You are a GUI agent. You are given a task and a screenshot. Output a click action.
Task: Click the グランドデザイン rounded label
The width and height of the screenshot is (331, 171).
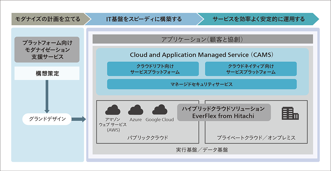(47, 119)
